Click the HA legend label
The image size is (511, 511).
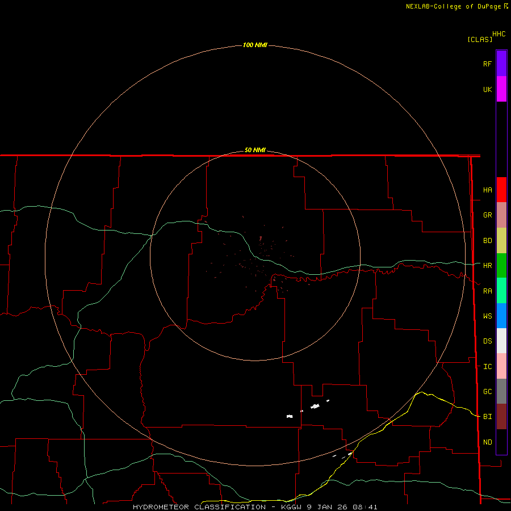(x=487, y=190)
